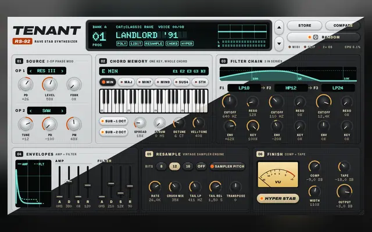Select next OP 2 waveform arrow
Viewport: 372px width, 232px height.
[62, 111]
